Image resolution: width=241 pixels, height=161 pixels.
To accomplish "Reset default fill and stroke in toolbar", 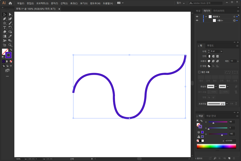I will click(x=3, y=57).
